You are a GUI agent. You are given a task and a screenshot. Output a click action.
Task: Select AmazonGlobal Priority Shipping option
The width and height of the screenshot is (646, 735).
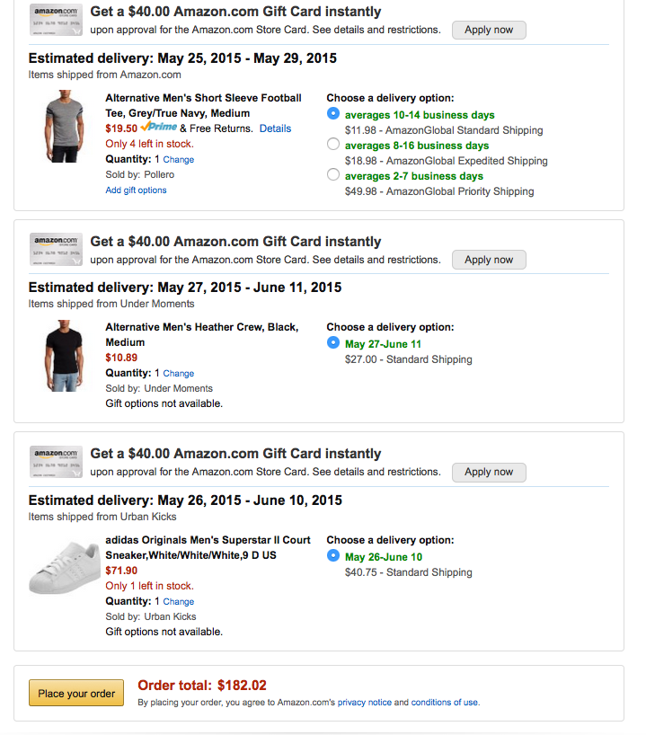[334, 174]
